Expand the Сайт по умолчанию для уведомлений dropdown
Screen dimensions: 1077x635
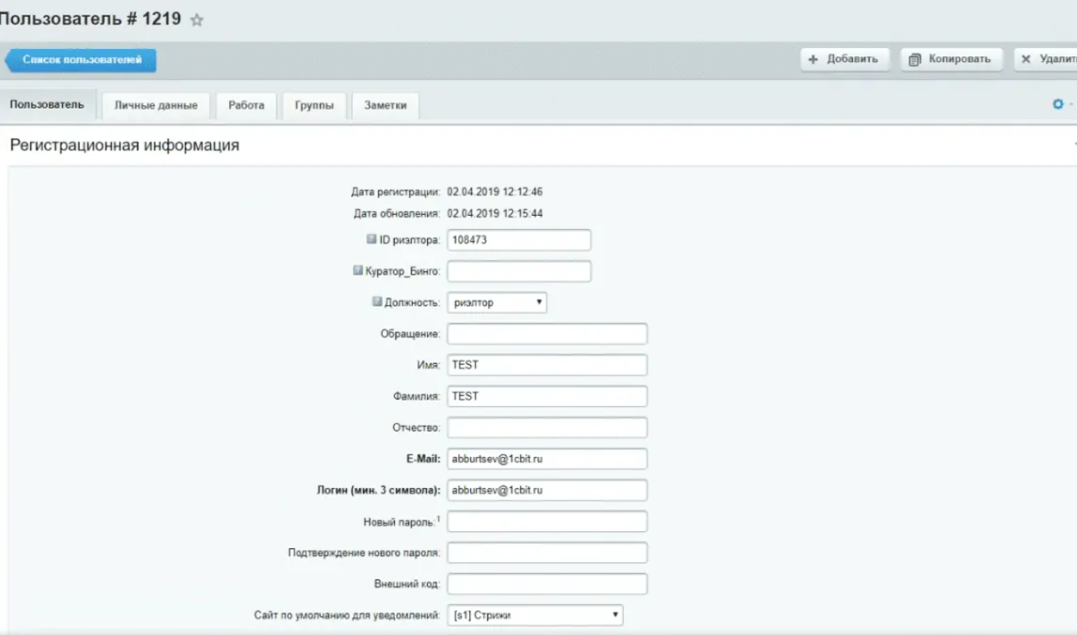535,615
